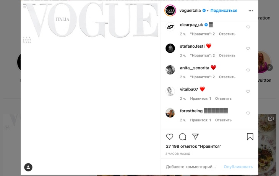279x176 pixels.
Task: View the 27 198 likes list
Action: [194, 147]
